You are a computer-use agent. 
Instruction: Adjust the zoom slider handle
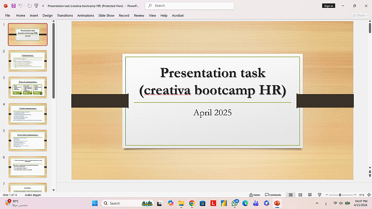340,195
